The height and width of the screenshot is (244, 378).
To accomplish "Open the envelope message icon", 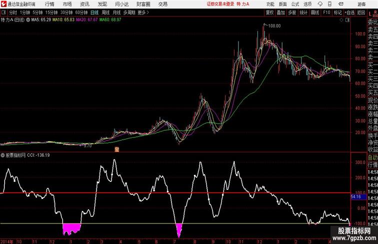I will point(341,4).
